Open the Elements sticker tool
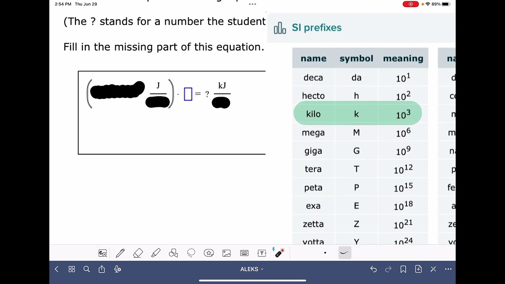Viewport: 505px width, 284px height. click(x=209, y=253)
